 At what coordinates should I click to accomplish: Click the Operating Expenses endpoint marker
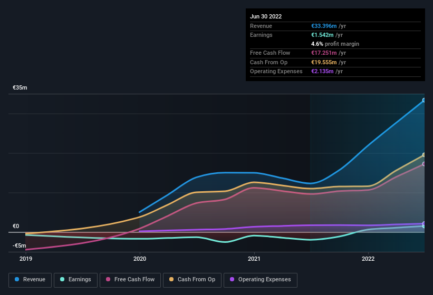(x=424, y=223)
